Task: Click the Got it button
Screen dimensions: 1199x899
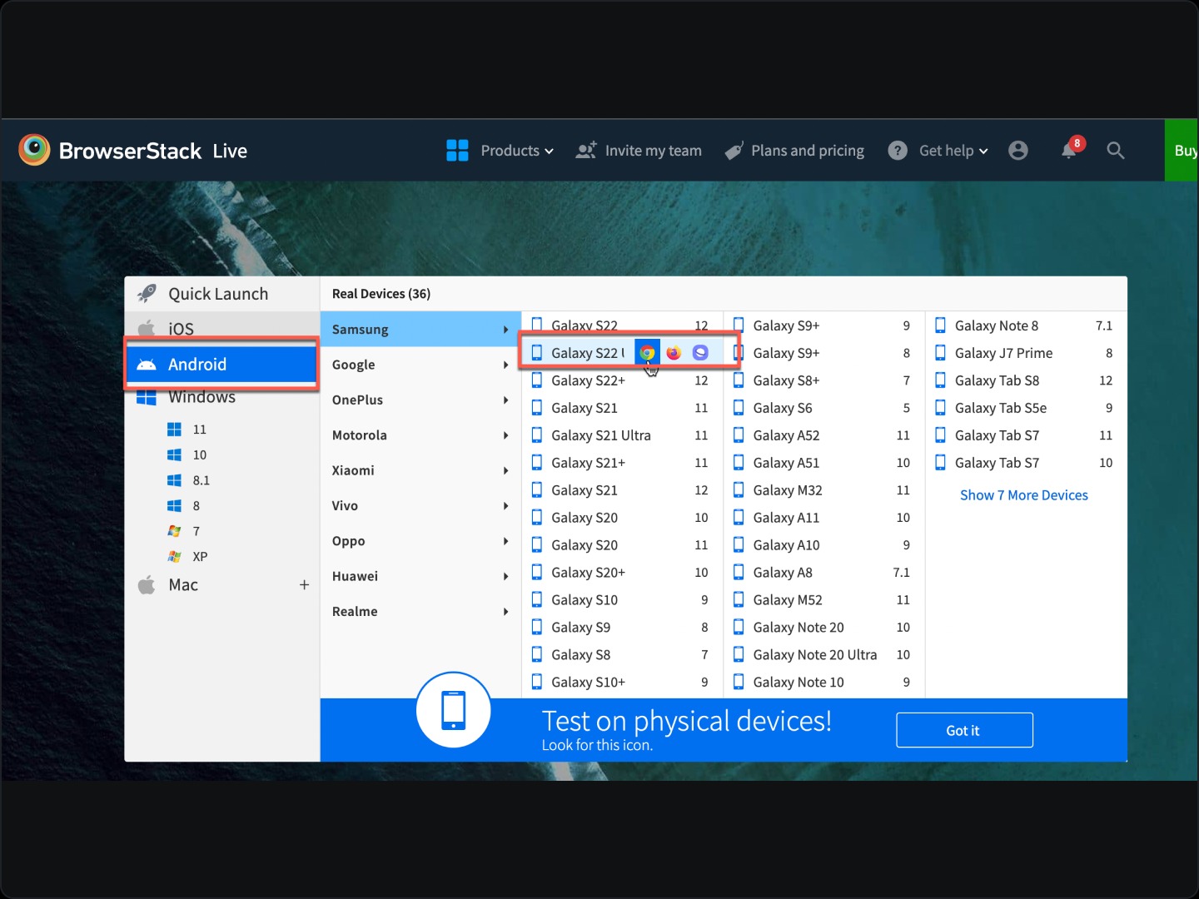Action: coord(964,730)
